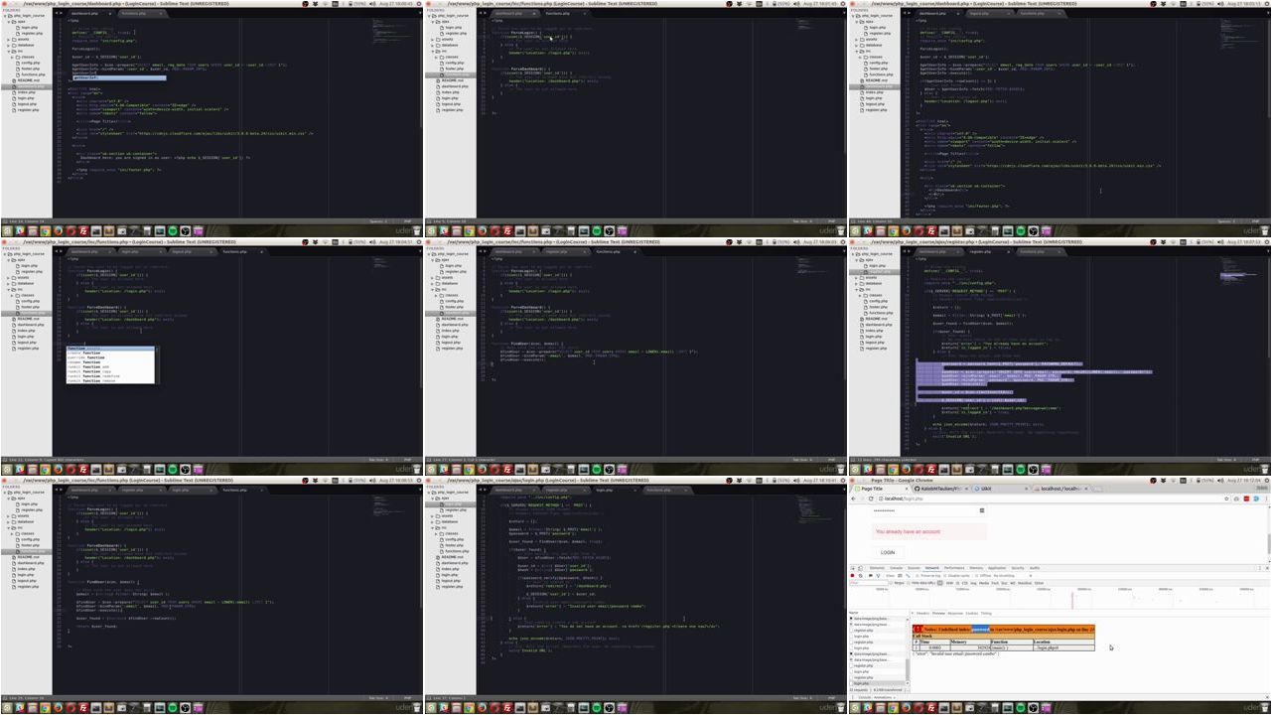Viewport: 1272px width, 715px height.
Task: Click the icon inside the Chrome password field
Action: coord(982,510)
